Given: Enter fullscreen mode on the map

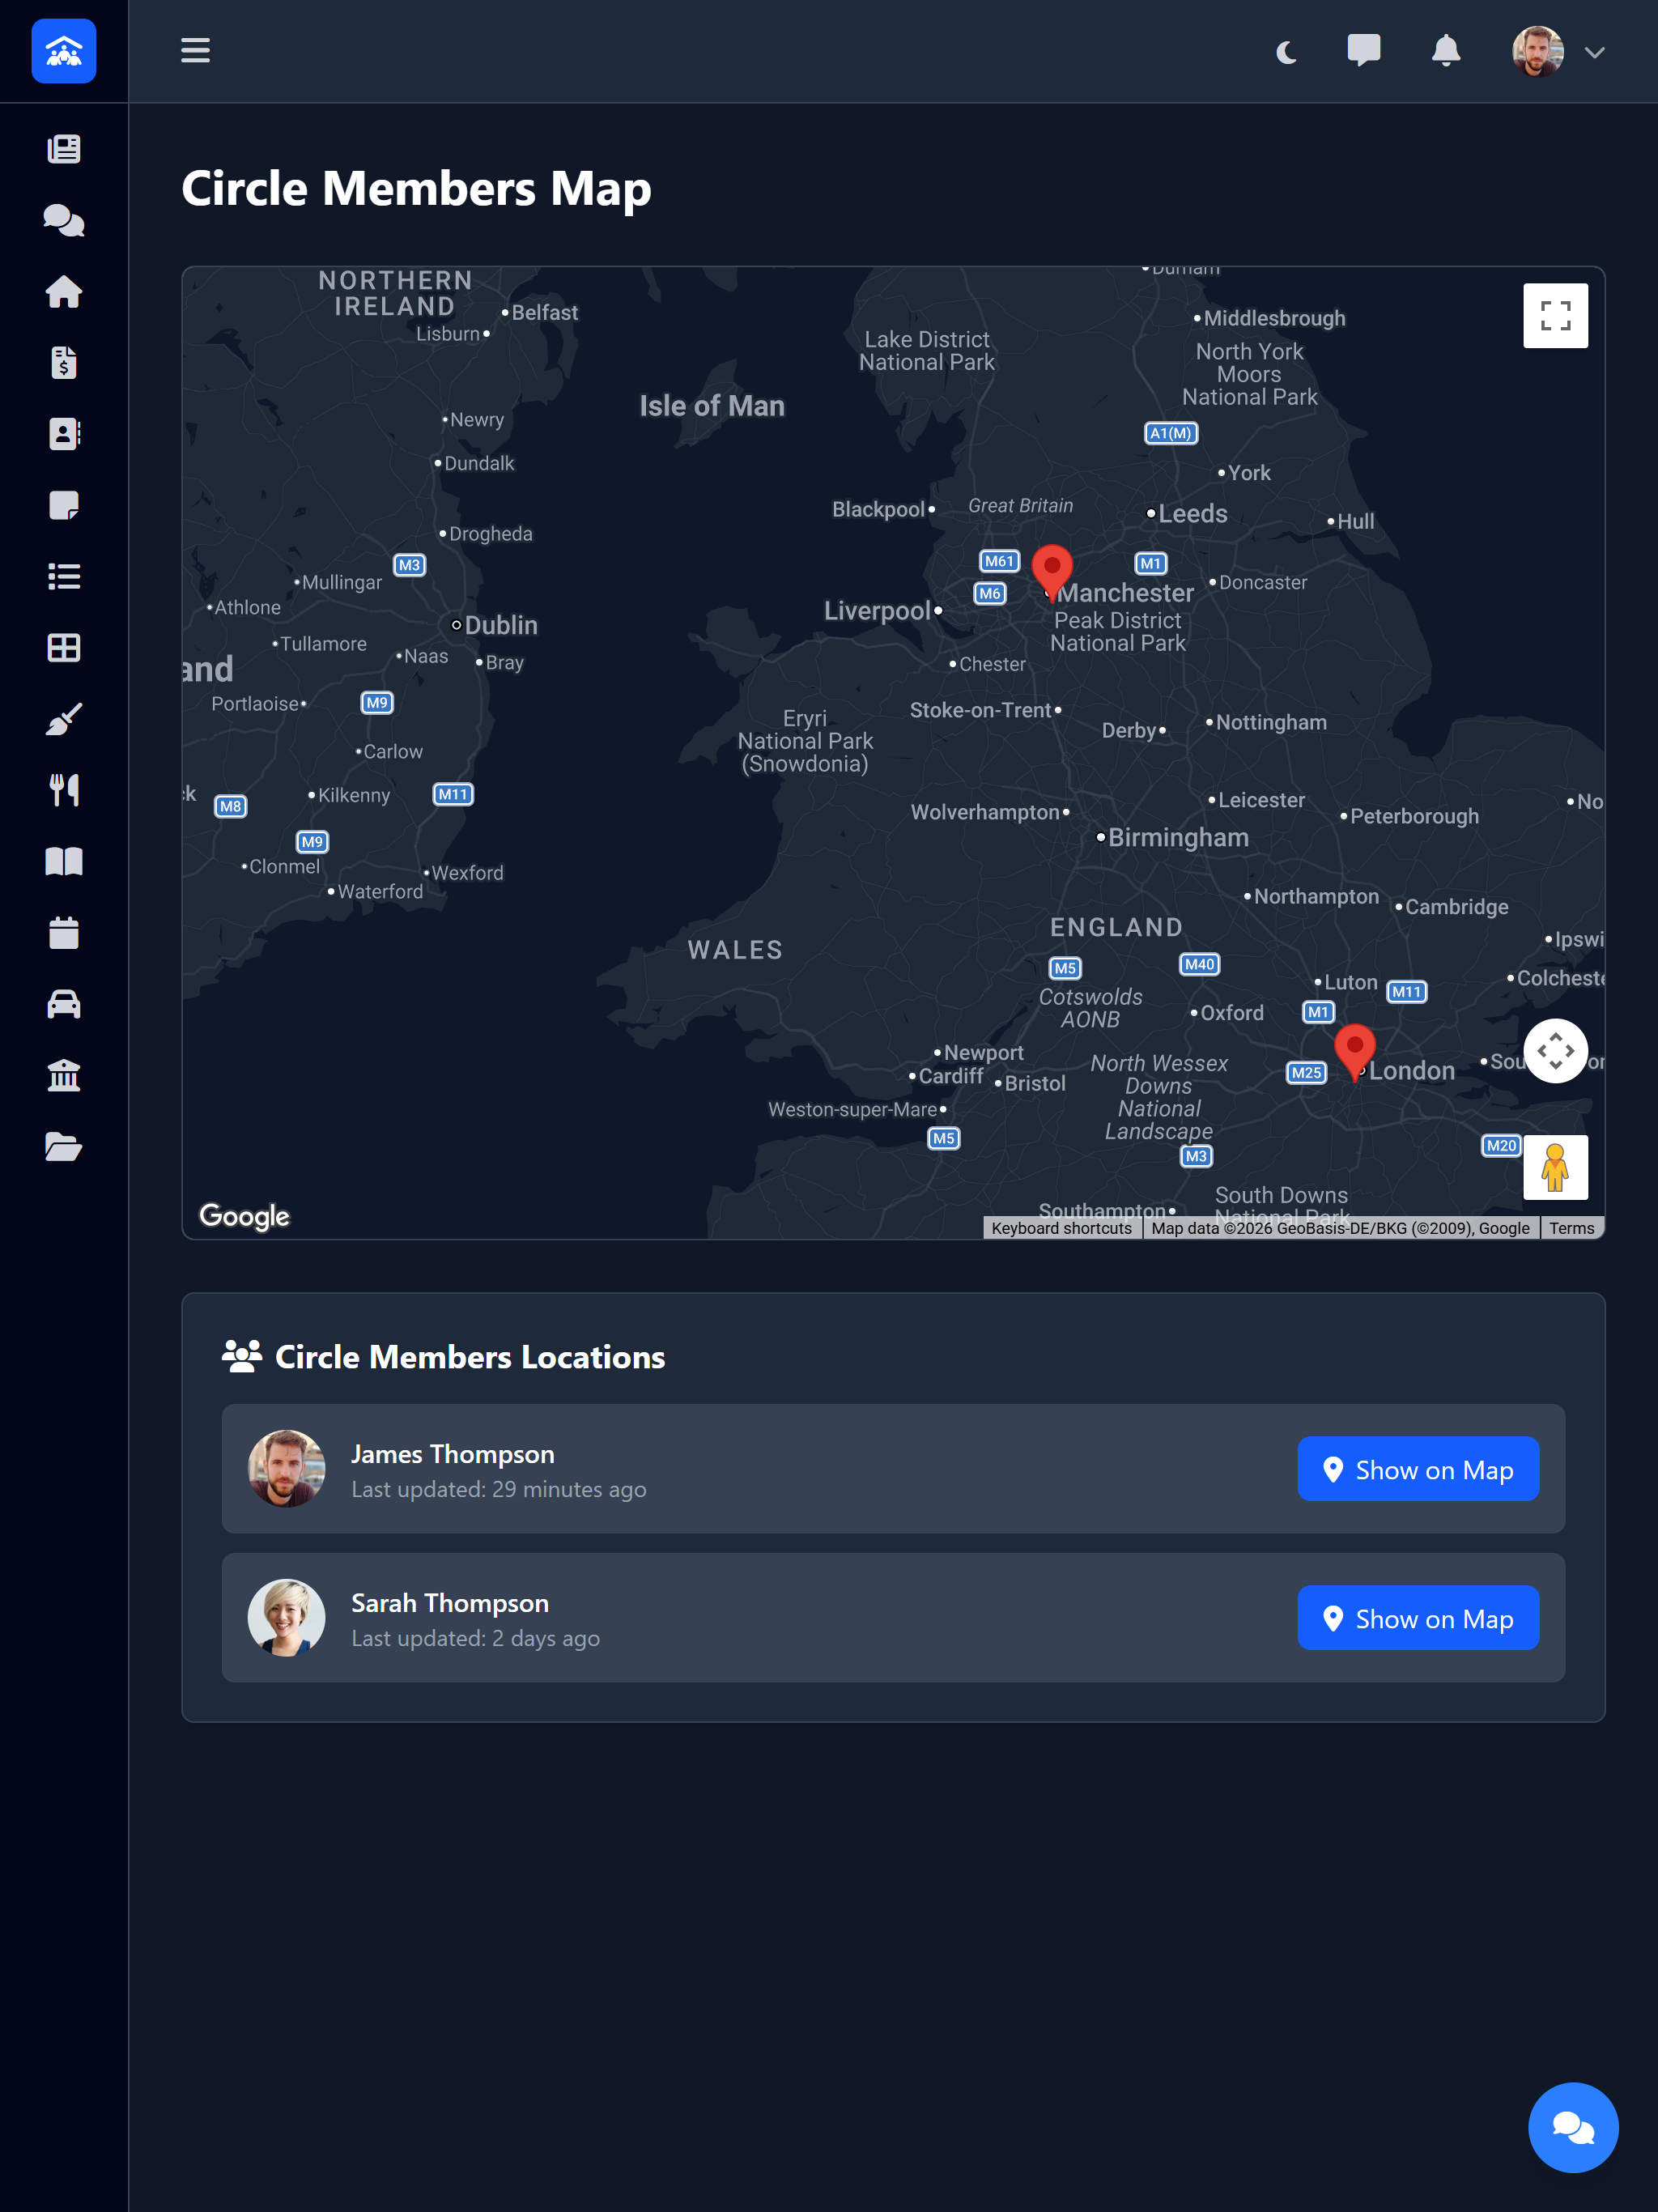Looking at the screenshot, I should coord(1556,316).
